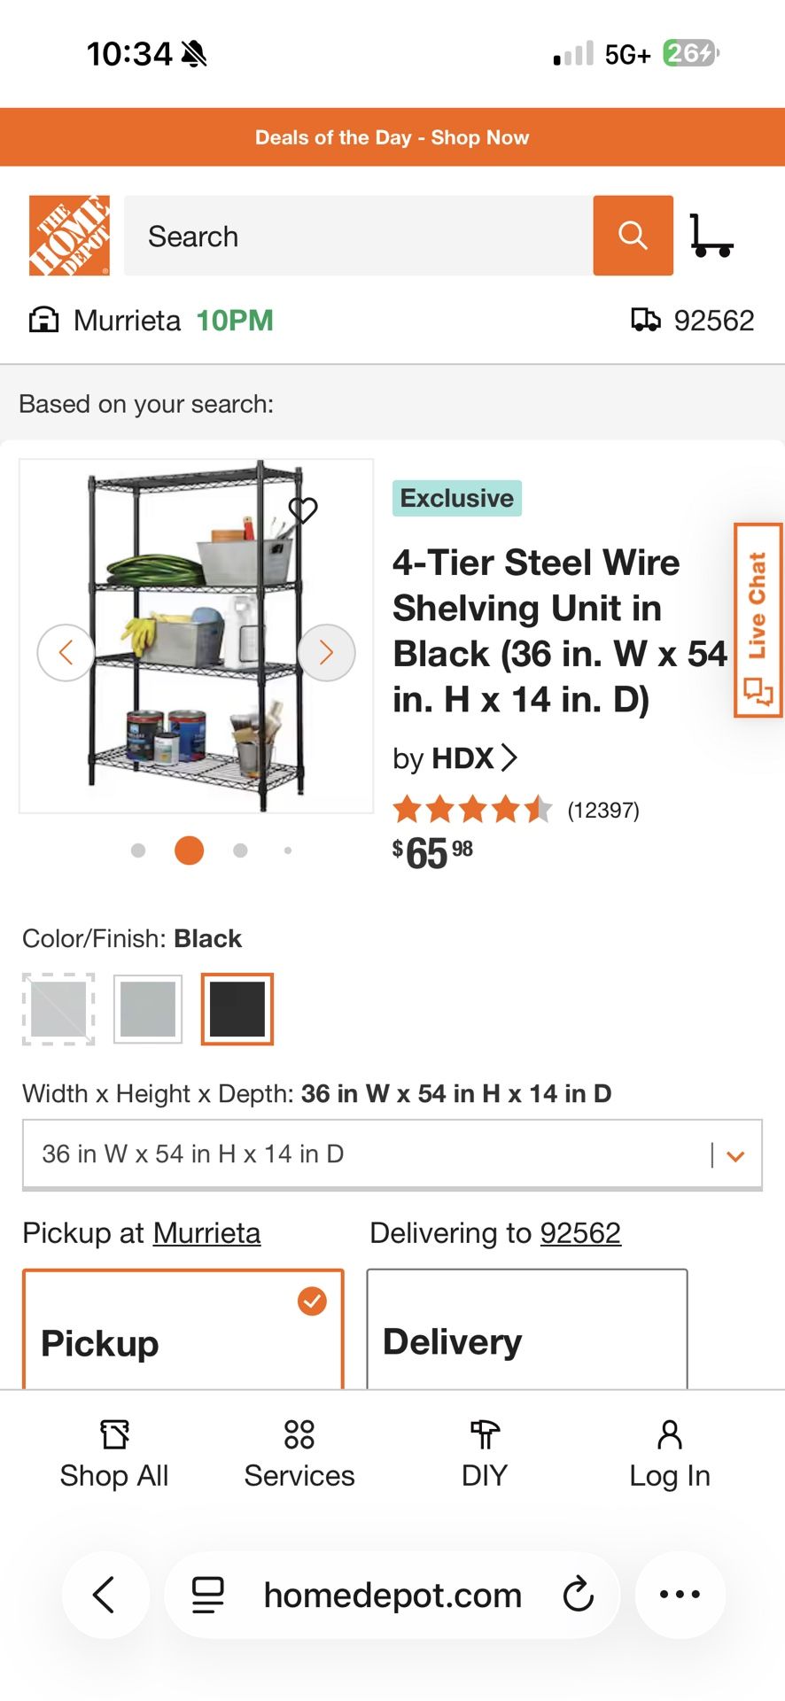Tap the store pickup house icon next to Murrieta
This screenshot has height=1701, width=785.
pos(44,319)
